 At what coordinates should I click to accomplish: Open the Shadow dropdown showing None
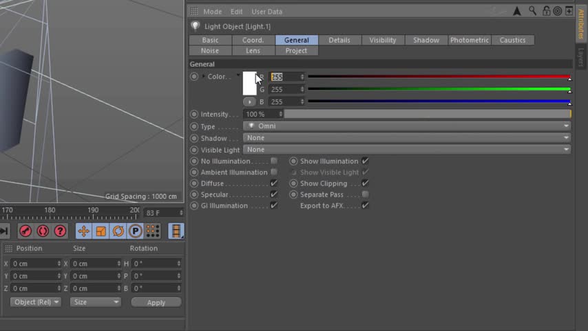coord(407,138)
